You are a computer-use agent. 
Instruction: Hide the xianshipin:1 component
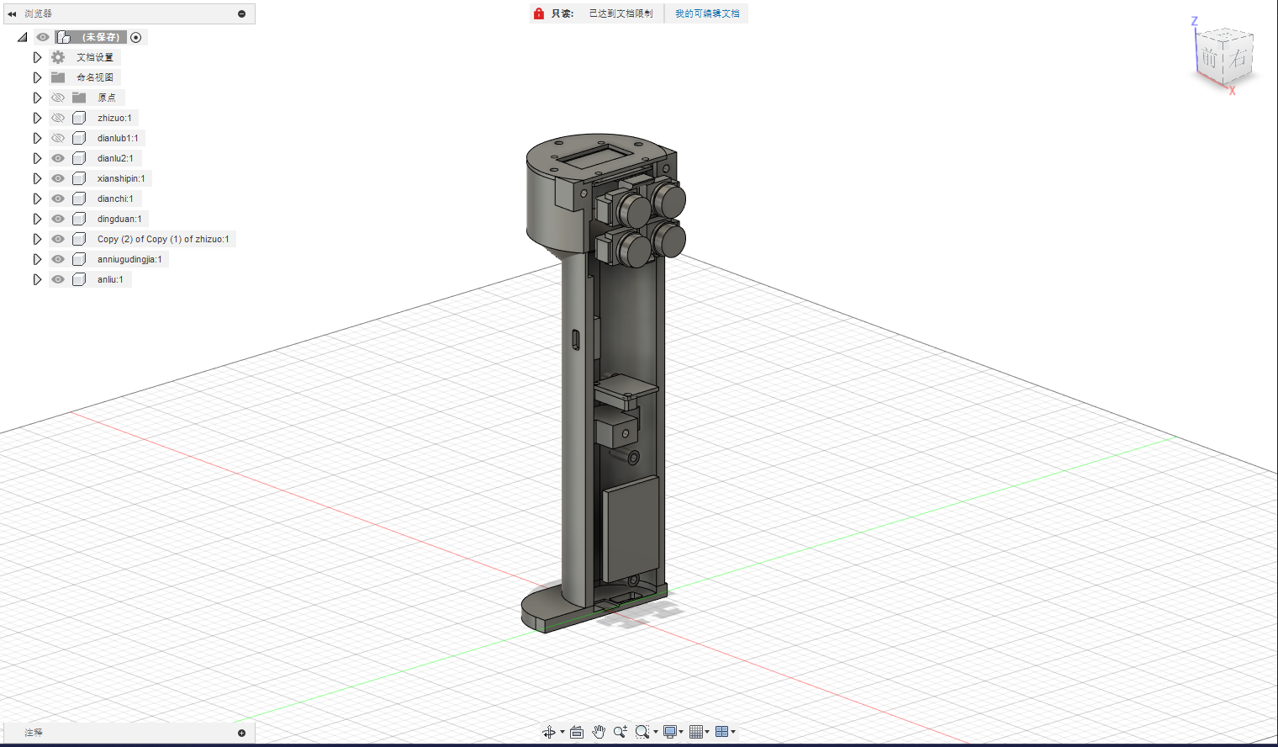click(x=58, y=178)
